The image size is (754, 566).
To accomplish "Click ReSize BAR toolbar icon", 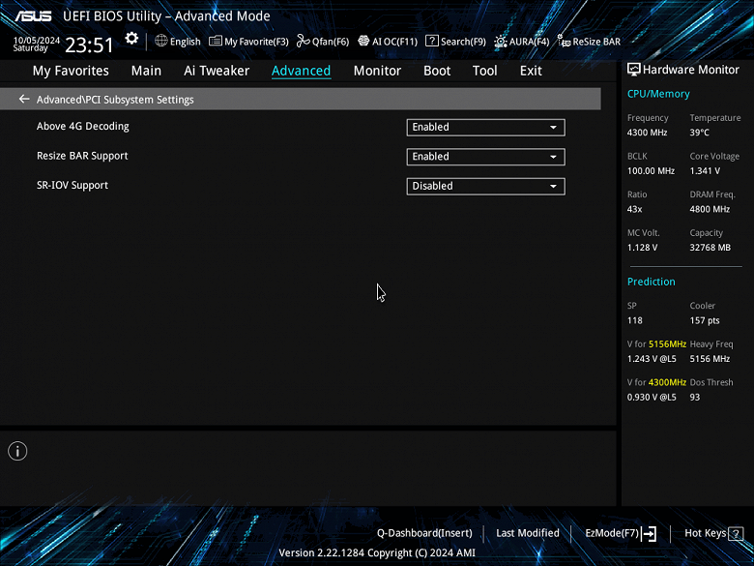I will pos(564,41).
